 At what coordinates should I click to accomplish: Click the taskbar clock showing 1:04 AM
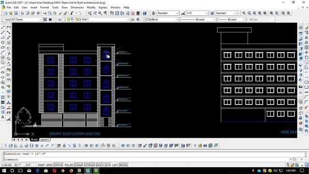[x=290, y=171]
